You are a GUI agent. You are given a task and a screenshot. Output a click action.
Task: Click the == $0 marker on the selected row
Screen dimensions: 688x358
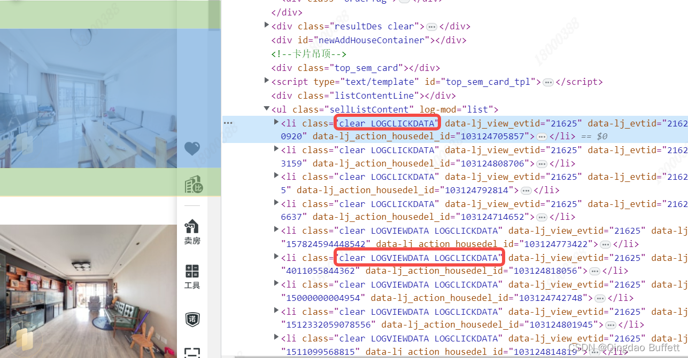coord(594,137)
